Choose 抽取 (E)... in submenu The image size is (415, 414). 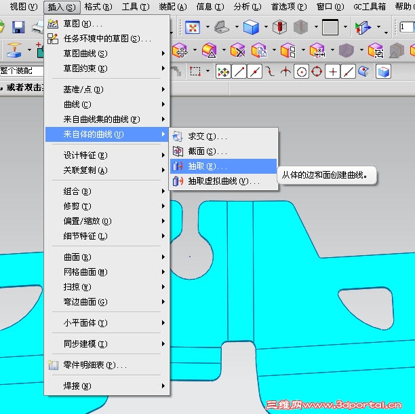click(223, 166)
